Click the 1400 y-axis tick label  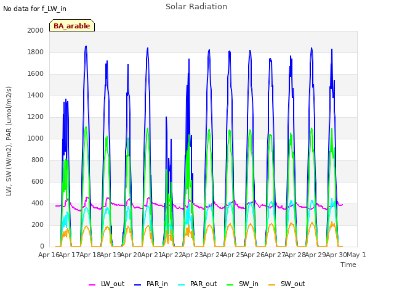tap(36, 96)
